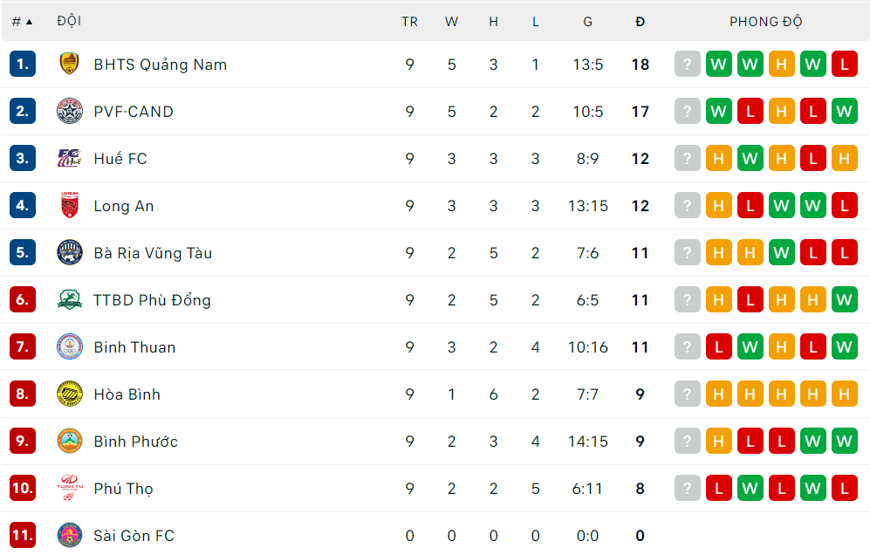Click the Hòa Bình yellow crest

[x=69, y=394]
